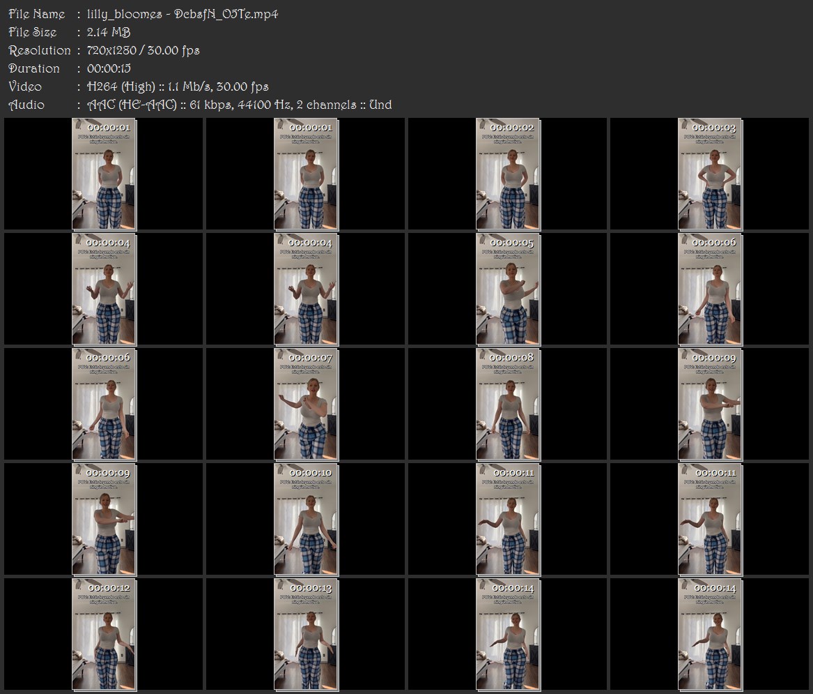This screenshot has width=813, height=694.
Task: Select the "Resolution" label
Action: pyautogui.click(x=40, y=50)
